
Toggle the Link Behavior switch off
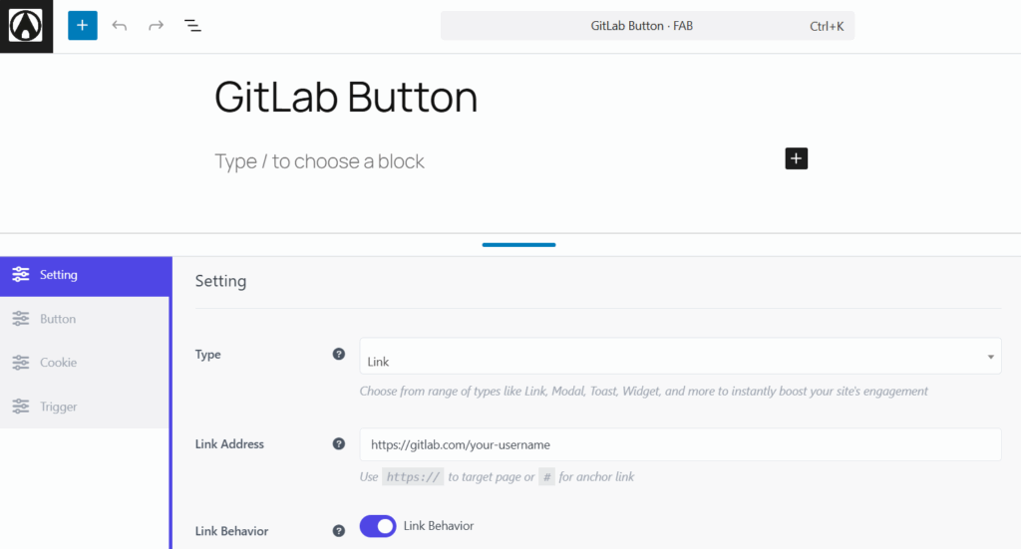[378, 525]
